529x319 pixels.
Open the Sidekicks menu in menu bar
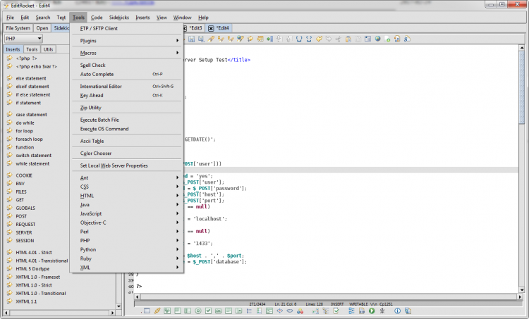(x=119, y=17)
